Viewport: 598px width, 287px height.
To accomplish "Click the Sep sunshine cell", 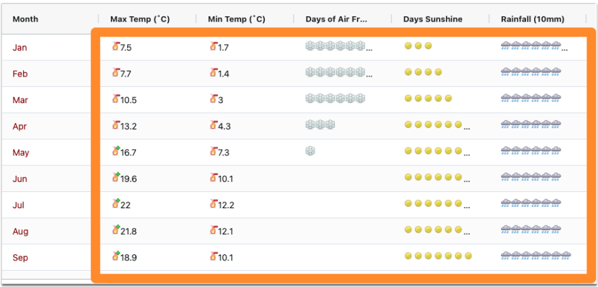I will pos(438,256).
